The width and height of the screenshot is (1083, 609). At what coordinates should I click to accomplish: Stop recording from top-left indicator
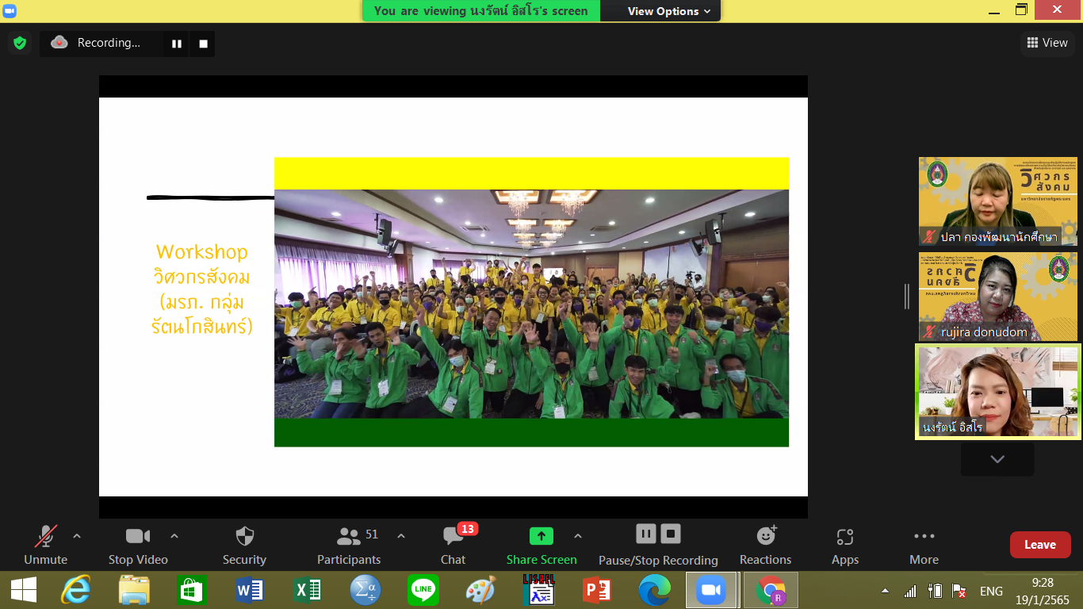click(x=203, y=44)
